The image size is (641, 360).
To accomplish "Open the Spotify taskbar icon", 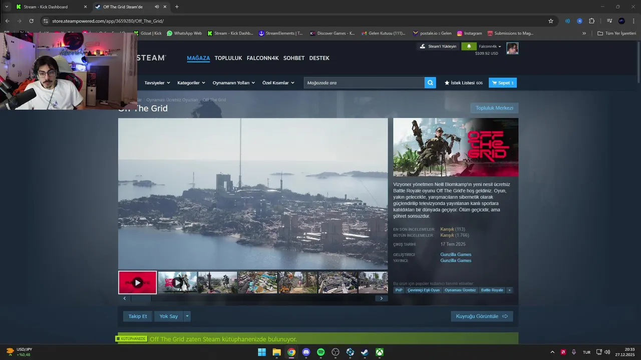I will click(321, 352).
